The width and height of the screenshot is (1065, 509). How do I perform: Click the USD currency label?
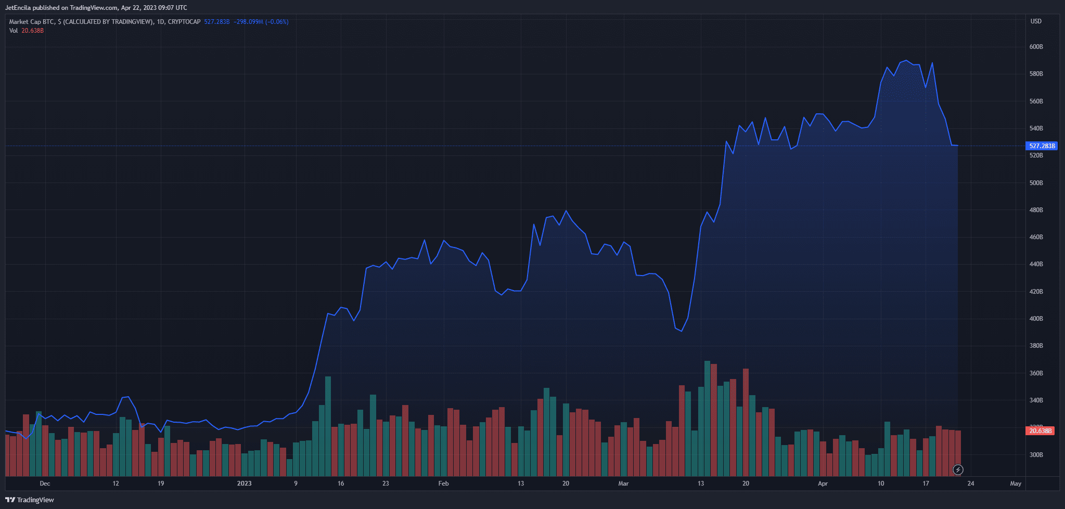tap(1037, 21)
